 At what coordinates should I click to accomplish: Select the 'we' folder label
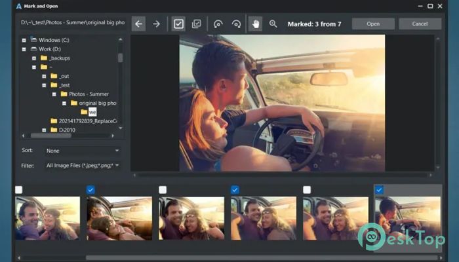click(x=92, y=112)
